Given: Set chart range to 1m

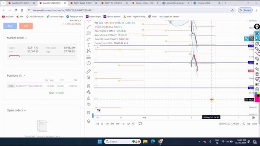Looking at the screenshot, I should pos(107,124).
